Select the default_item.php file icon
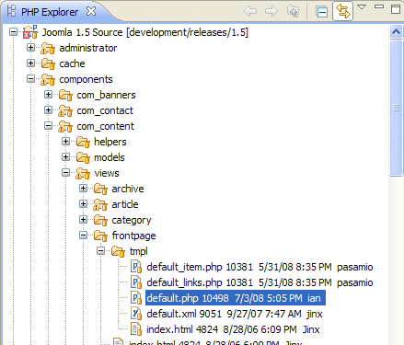404x345 pixels. (136, 266)
